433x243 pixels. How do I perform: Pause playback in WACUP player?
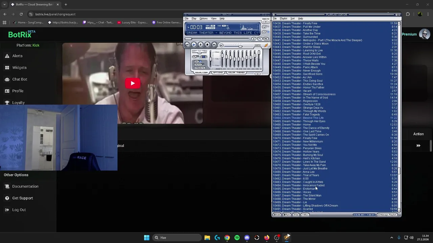pos(201,45)
